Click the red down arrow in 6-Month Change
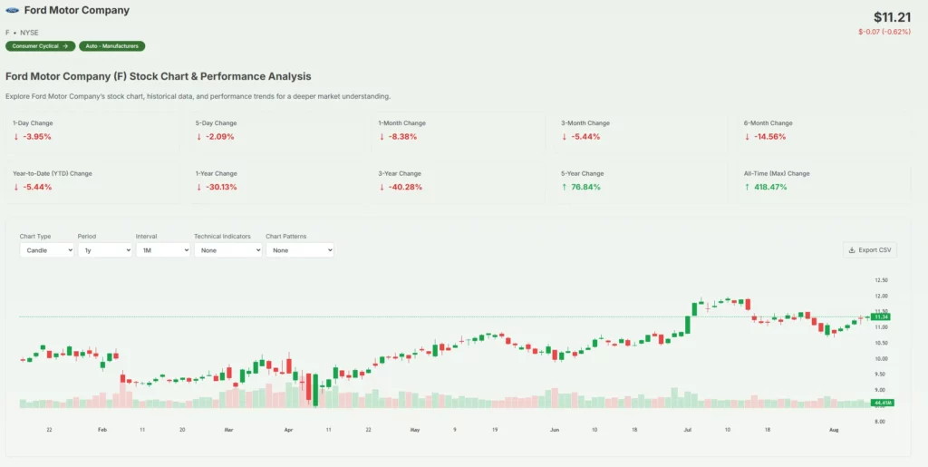 tap(747, 137)
